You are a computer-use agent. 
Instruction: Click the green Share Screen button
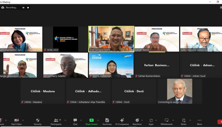(91, 121)
